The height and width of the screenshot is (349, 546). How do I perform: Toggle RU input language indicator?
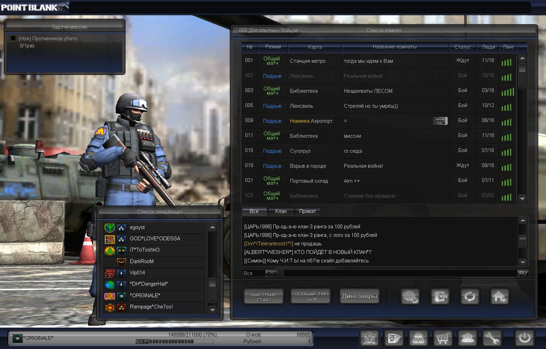point(523,273)
